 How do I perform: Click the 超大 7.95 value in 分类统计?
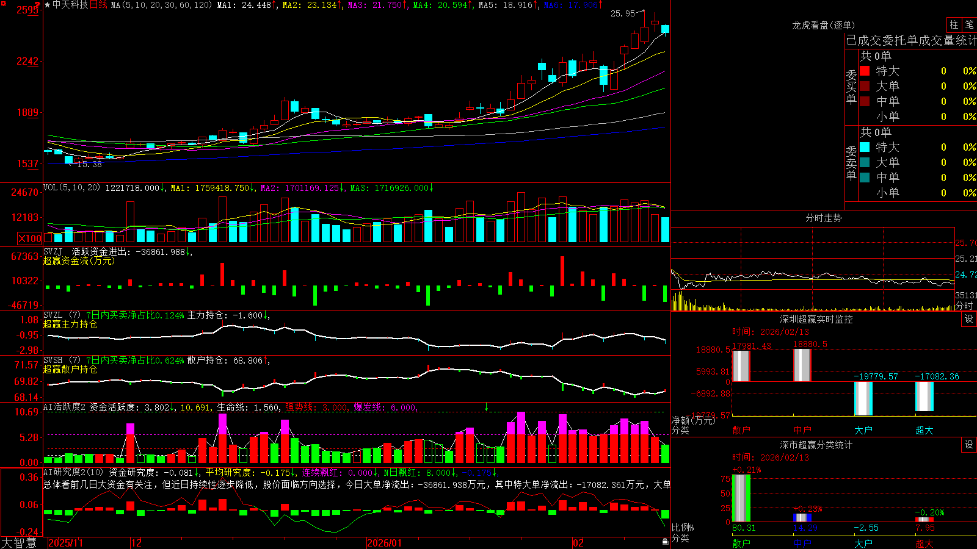[x=925, y=528]
